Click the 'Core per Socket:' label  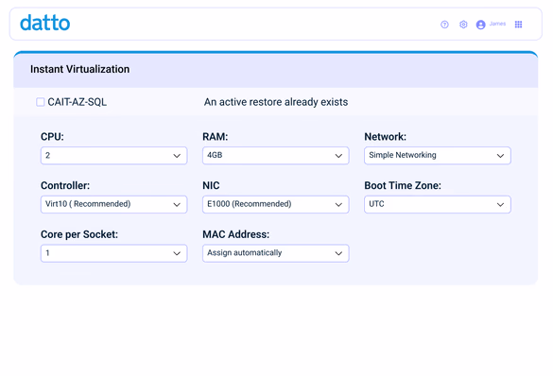point(79,234)
